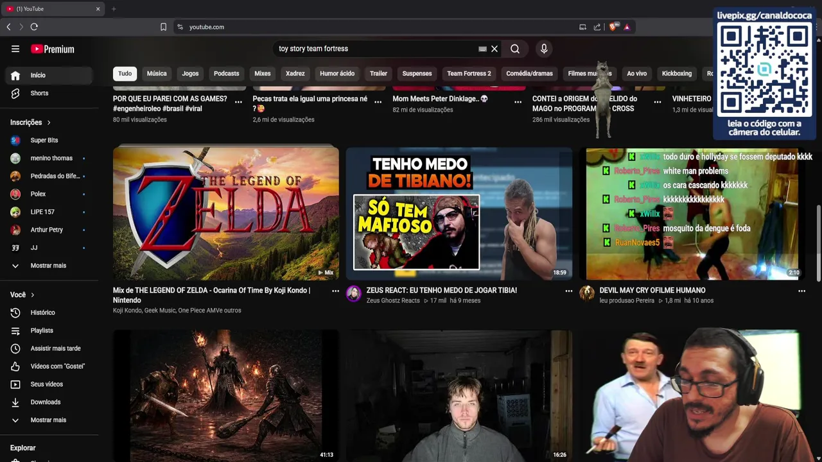Viewport: 822px width, 462px height.
Task: Bookmark this page icon
Action: [163, 27]
